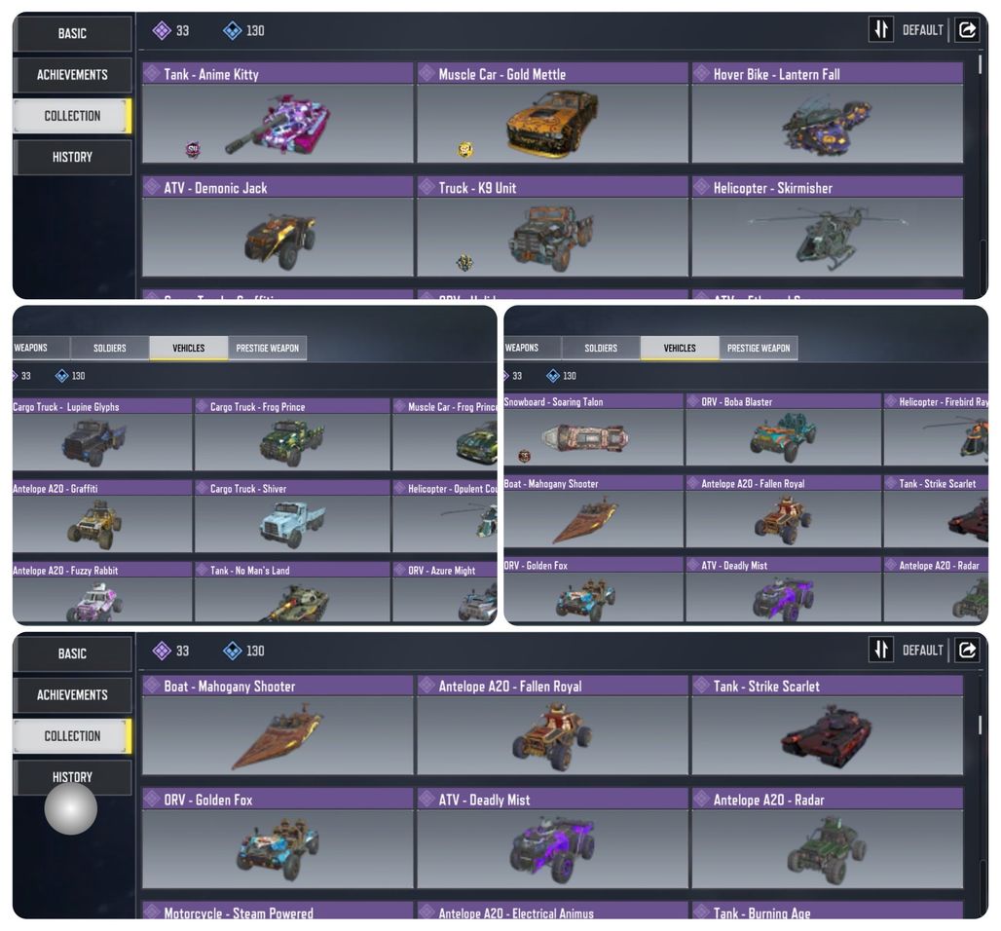Click the badge icon on Muscle Car Gold Mettle
Image resolution: width=1001 pixels, height=931 pixels.
465,149
